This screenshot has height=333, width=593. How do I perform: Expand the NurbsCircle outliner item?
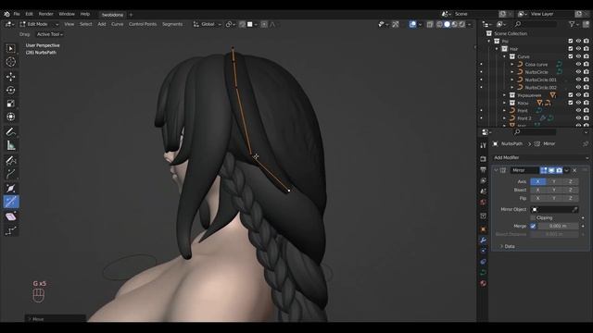pyautogui.click(x=512, y=72)
